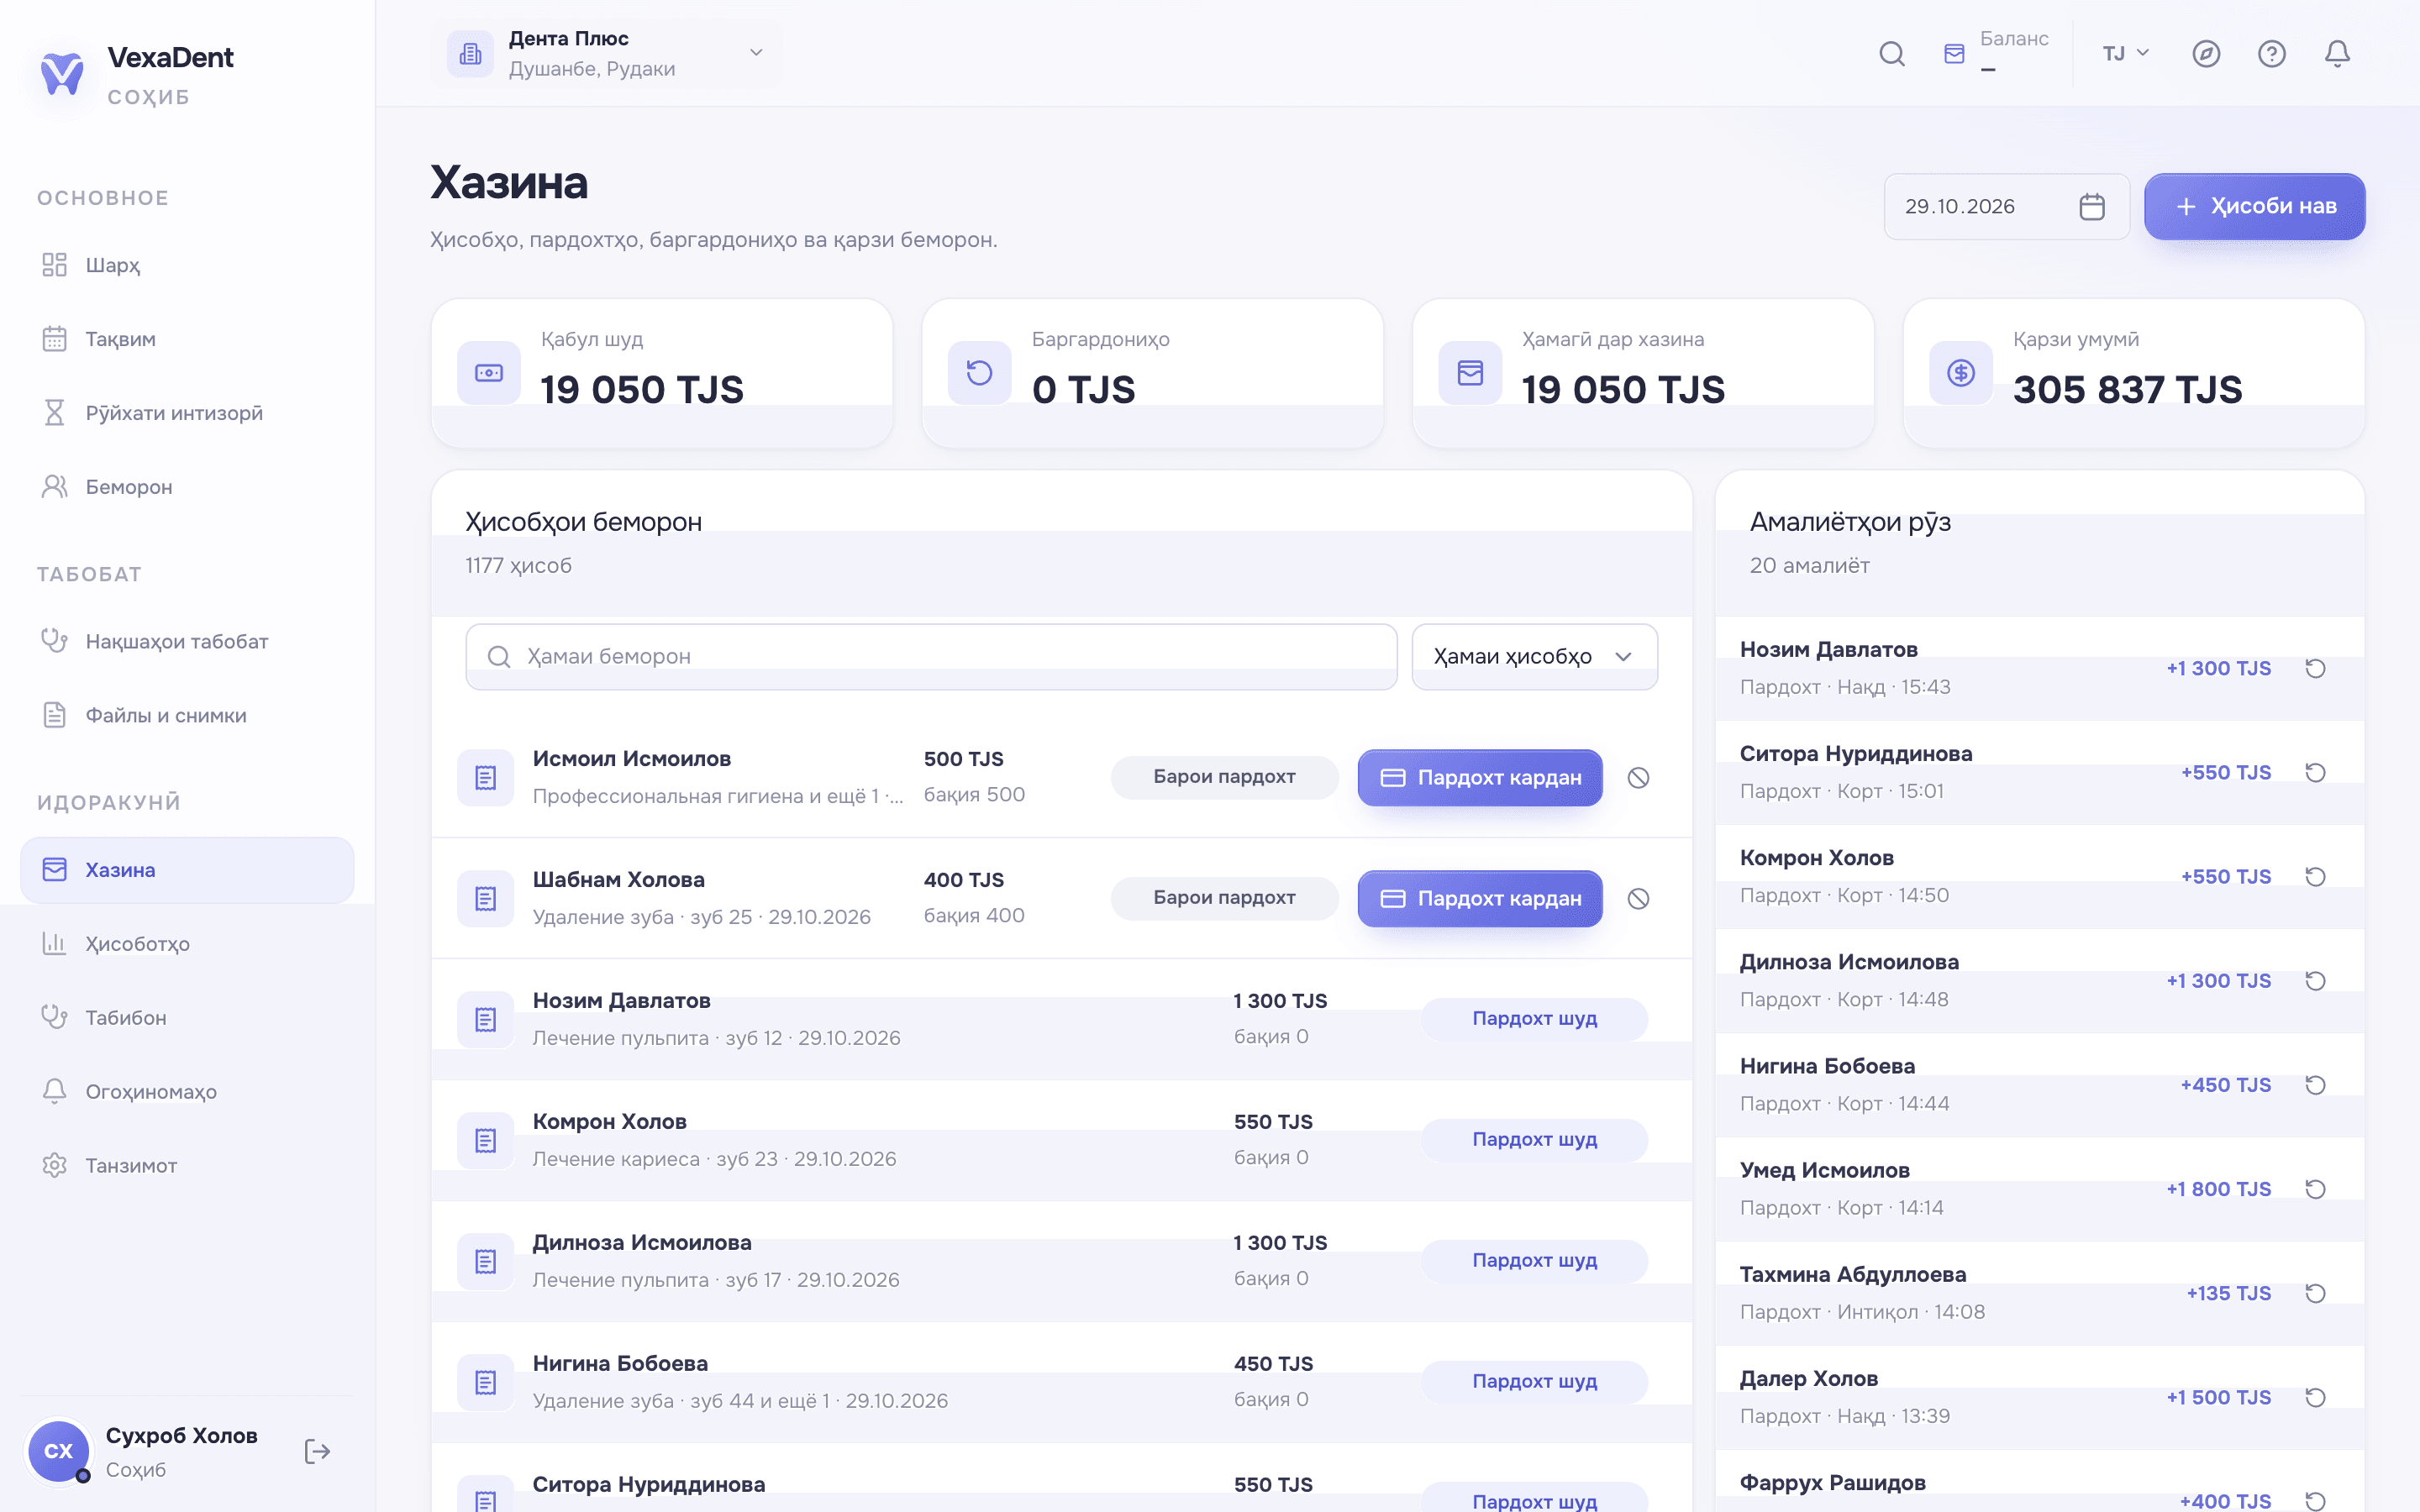Cancel Исмоил Исмоилов invoice with void icon

[1638, 778]
